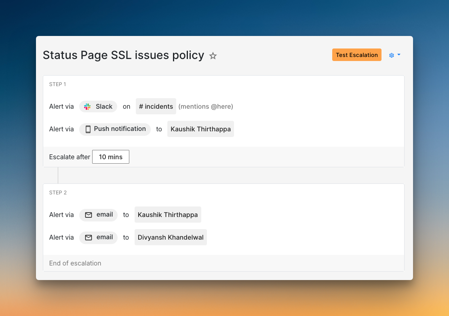Image resolution: width=449 pixels, height=316 pixels.
Task: Select "Kaushik Thirthappa" push notification recipient
Action: click(200, 129)
